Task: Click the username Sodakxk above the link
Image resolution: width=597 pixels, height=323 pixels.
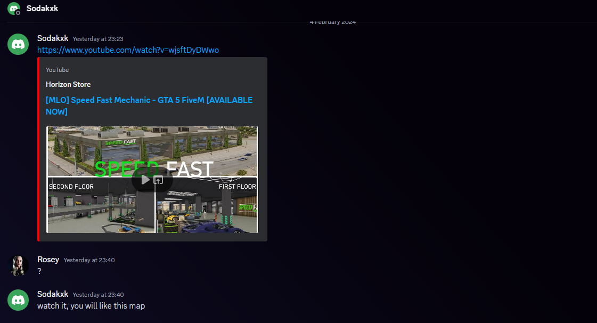Action: (53, 38)
